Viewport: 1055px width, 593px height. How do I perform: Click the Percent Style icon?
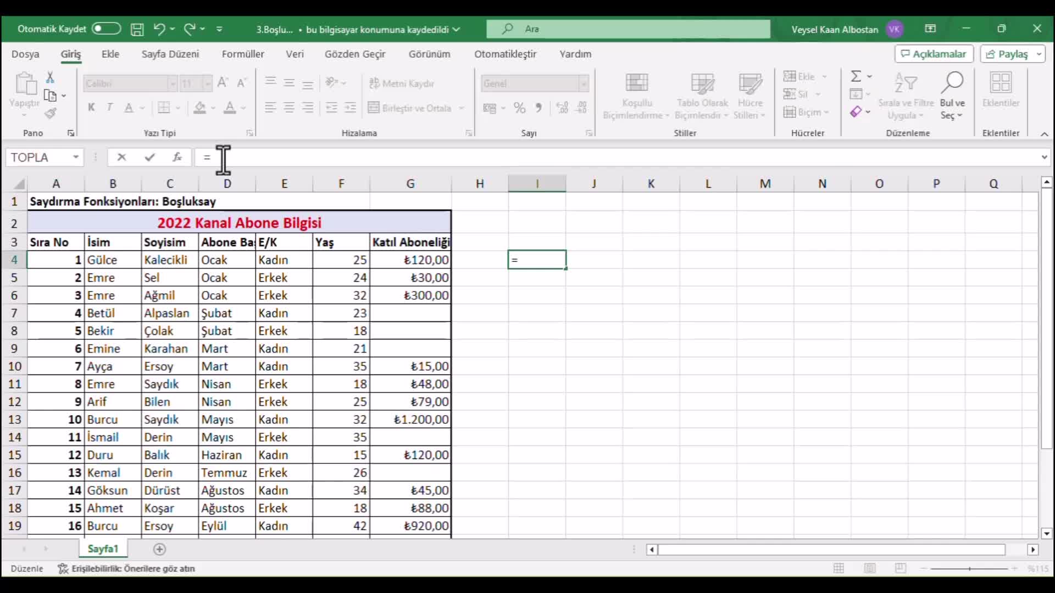coord(519,108)
